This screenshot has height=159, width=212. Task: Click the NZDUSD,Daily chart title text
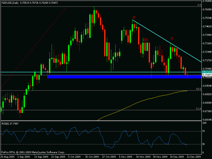(10, 3)
